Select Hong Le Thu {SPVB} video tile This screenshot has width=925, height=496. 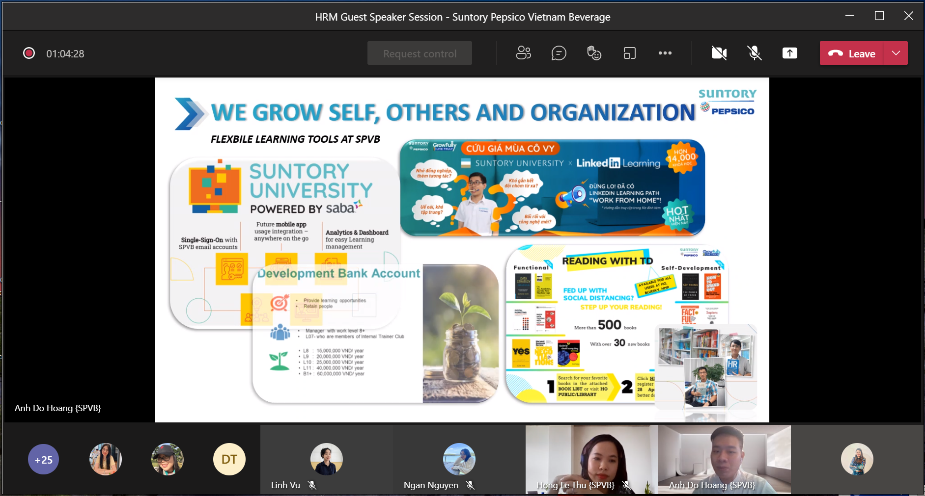pyautogui.click(x=592, y=460)
